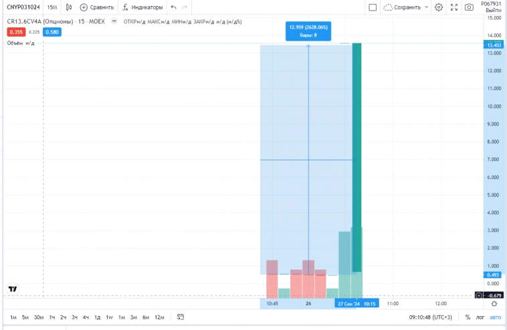Select the 12м timeframe range
The width and height of the screenshot is (507, 330).
159,317
